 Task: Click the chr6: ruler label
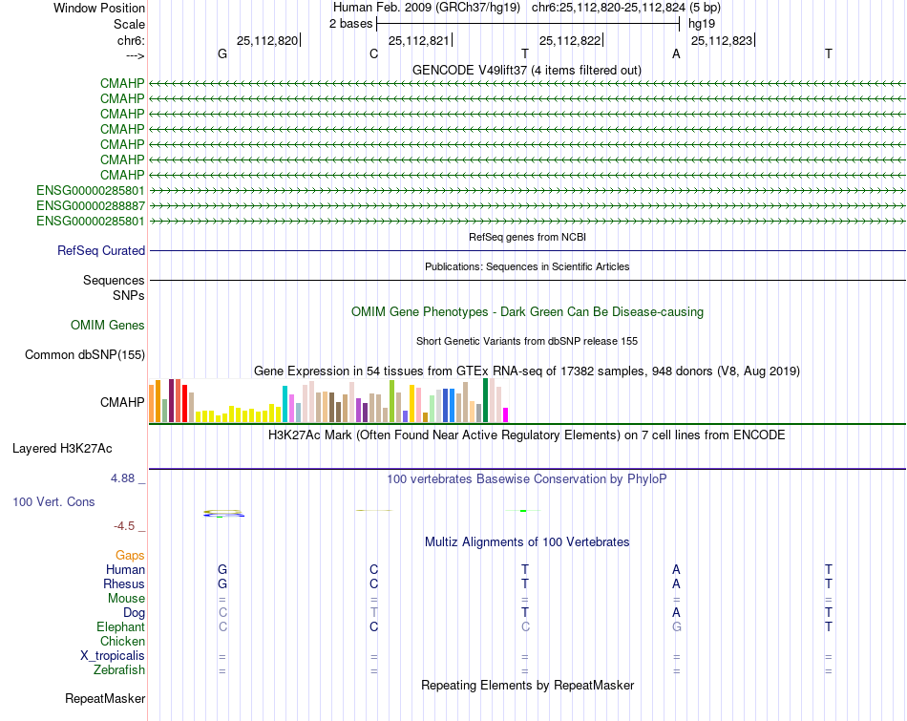(131, 40)
